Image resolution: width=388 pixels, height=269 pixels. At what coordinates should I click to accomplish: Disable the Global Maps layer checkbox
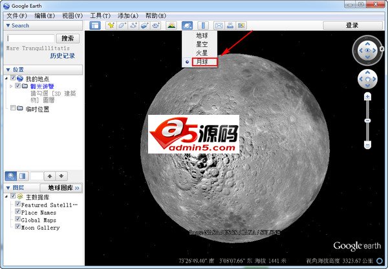[x=18, y=219]
